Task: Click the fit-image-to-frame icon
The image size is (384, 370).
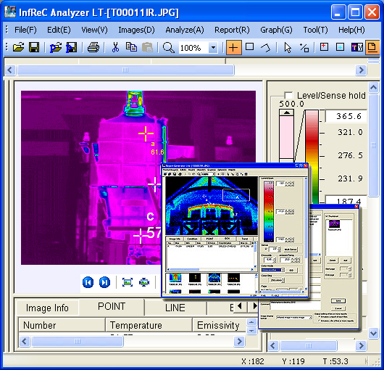Action: (128, 282)
